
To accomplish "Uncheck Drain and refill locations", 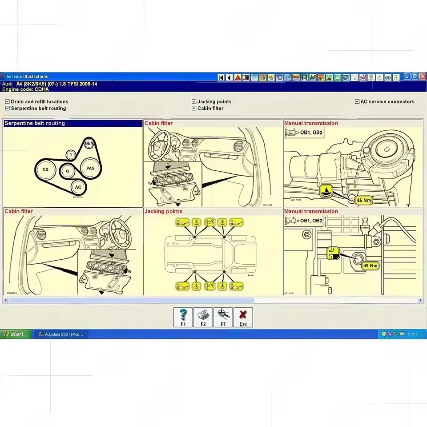I will click(8, 101).
